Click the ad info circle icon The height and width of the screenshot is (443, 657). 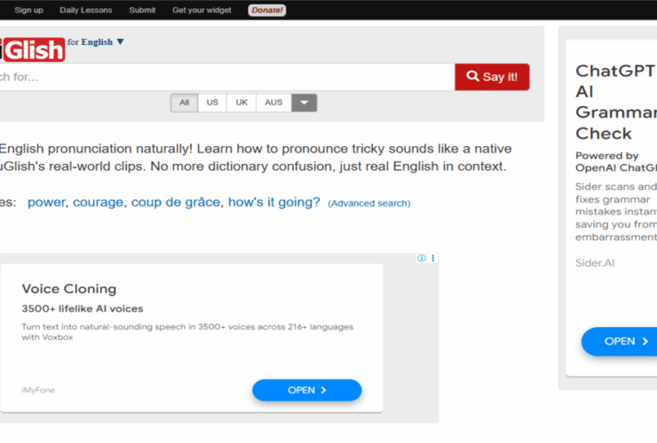[x=422, y=258]
